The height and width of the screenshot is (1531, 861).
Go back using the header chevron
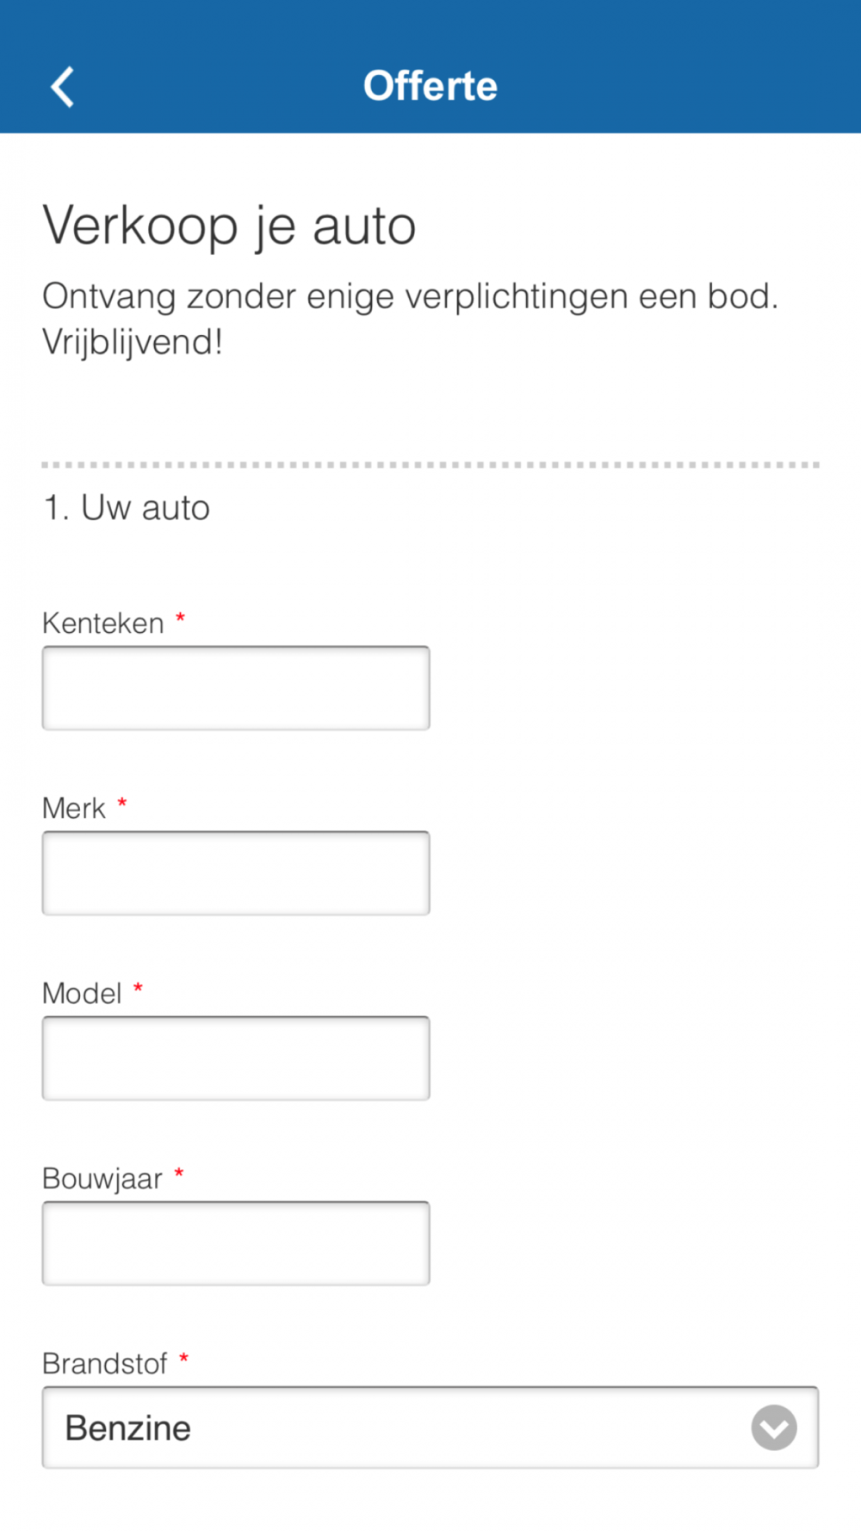[x=63, y=87]
